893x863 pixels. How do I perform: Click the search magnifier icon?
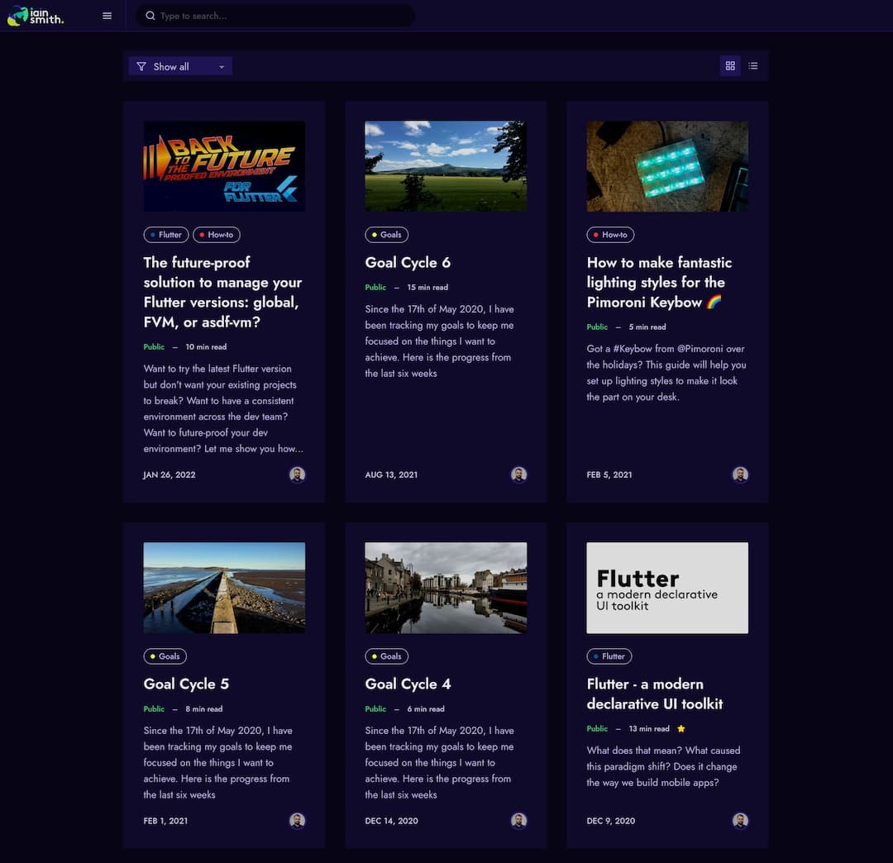[x=150, y=16]
